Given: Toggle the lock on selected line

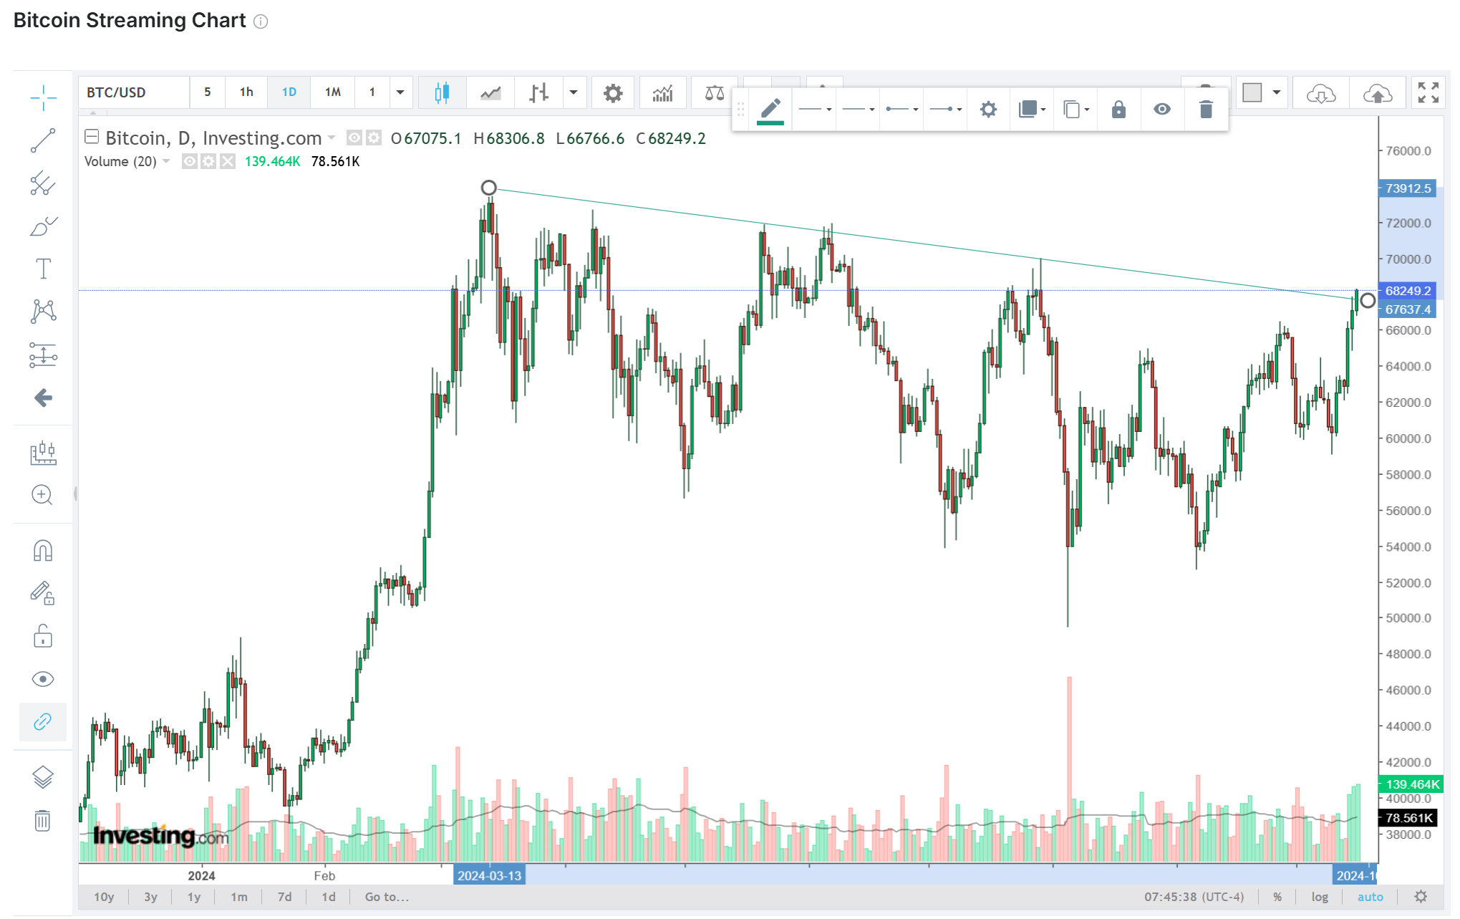Looking at the screenshot, I should 1118,110.
